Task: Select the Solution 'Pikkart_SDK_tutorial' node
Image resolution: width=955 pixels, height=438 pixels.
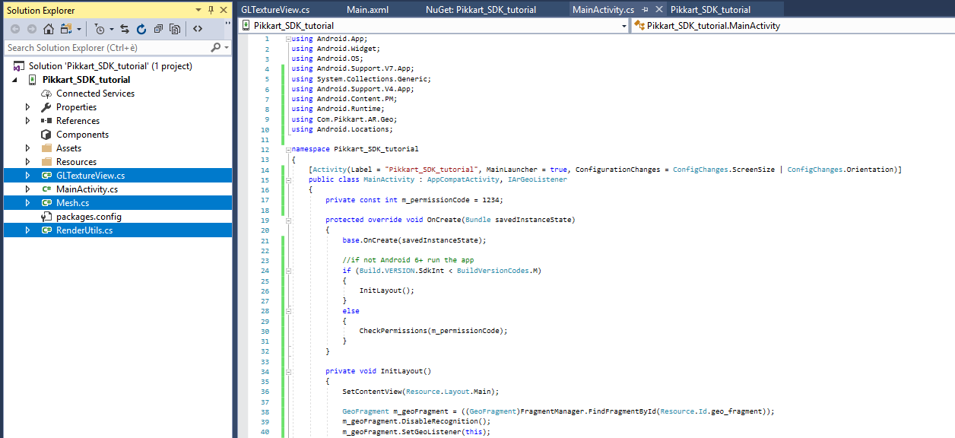Action: 110,66
